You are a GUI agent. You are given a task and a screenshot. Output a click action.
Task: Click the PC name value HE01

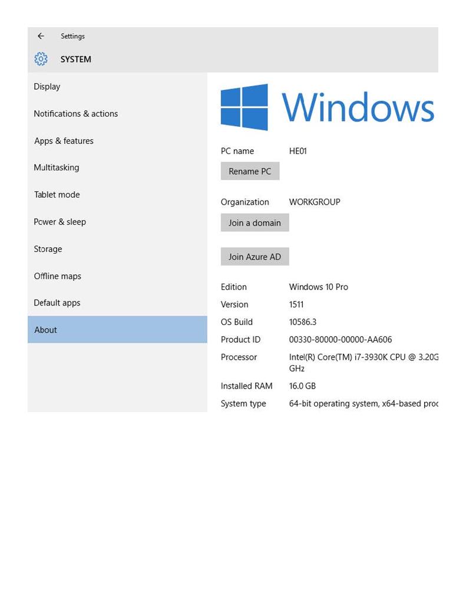[x=298, y=151]
